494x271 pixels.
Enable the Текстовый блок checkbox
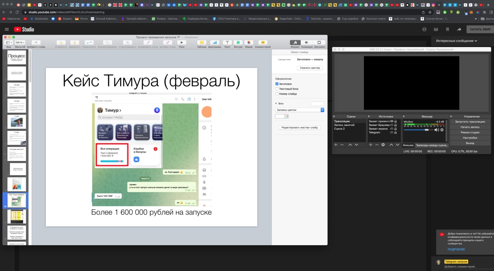point(277,89)
